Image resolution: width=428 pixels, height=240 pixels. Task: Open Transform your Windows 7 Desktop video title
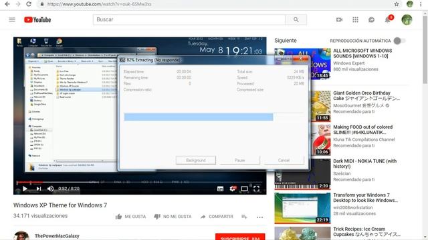tap(366, 198)
